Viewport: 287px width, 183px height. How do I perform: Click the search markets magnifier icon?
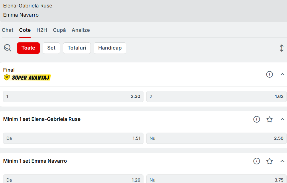(x=7, y=48)
